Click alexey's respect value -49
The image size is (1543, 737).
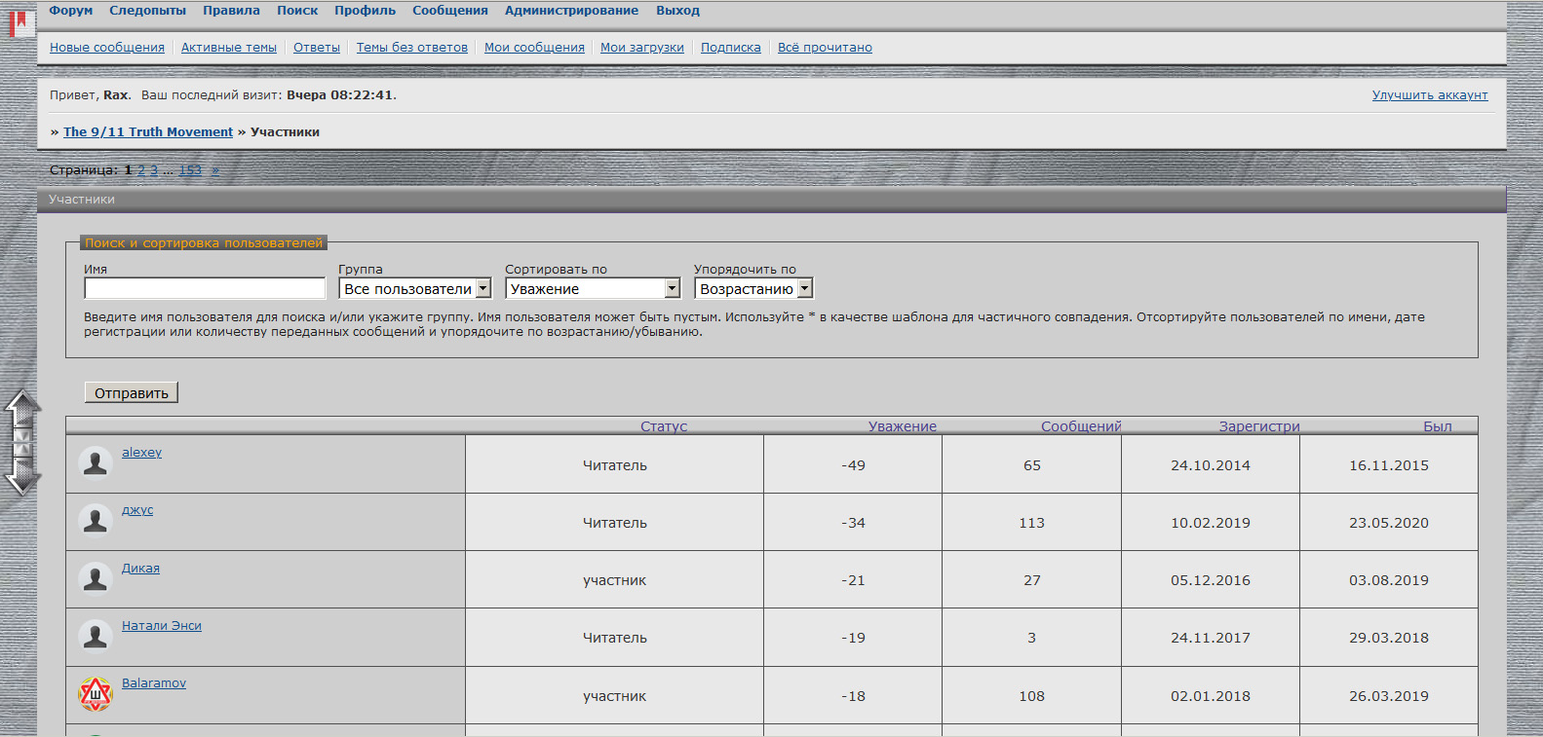[853, 465]
